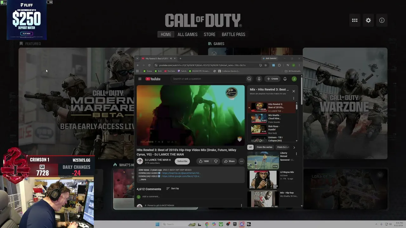Open the Sort by comments dropdown
Screen dimensions: 406x228
tap(173, 188)
